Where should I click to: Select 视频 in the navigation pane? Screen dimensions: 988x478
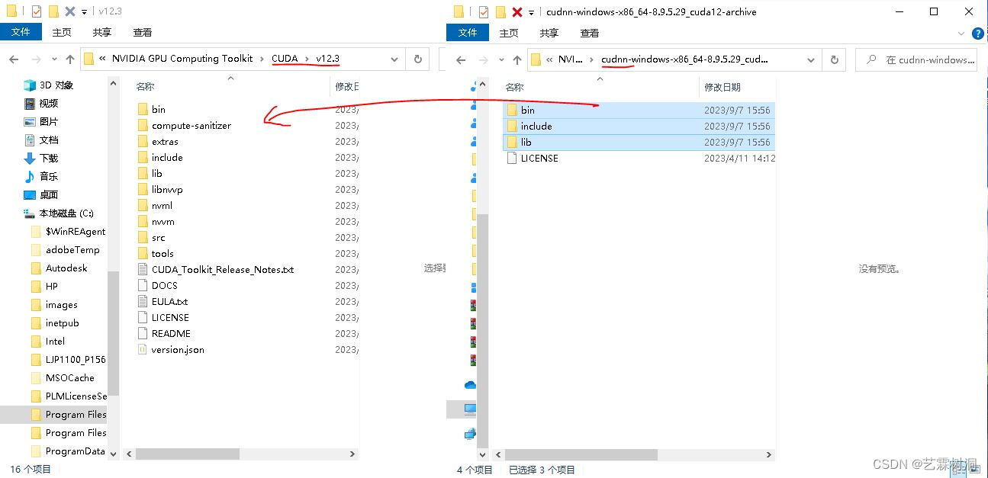[40, 104]
